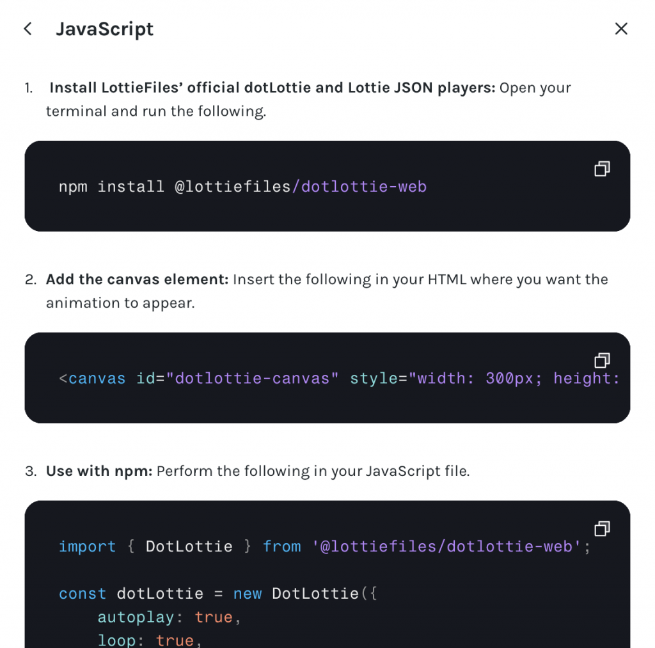Copy the DotLottie import JavaScript code
Screen dimensions: 655x648
click(602, 528)
